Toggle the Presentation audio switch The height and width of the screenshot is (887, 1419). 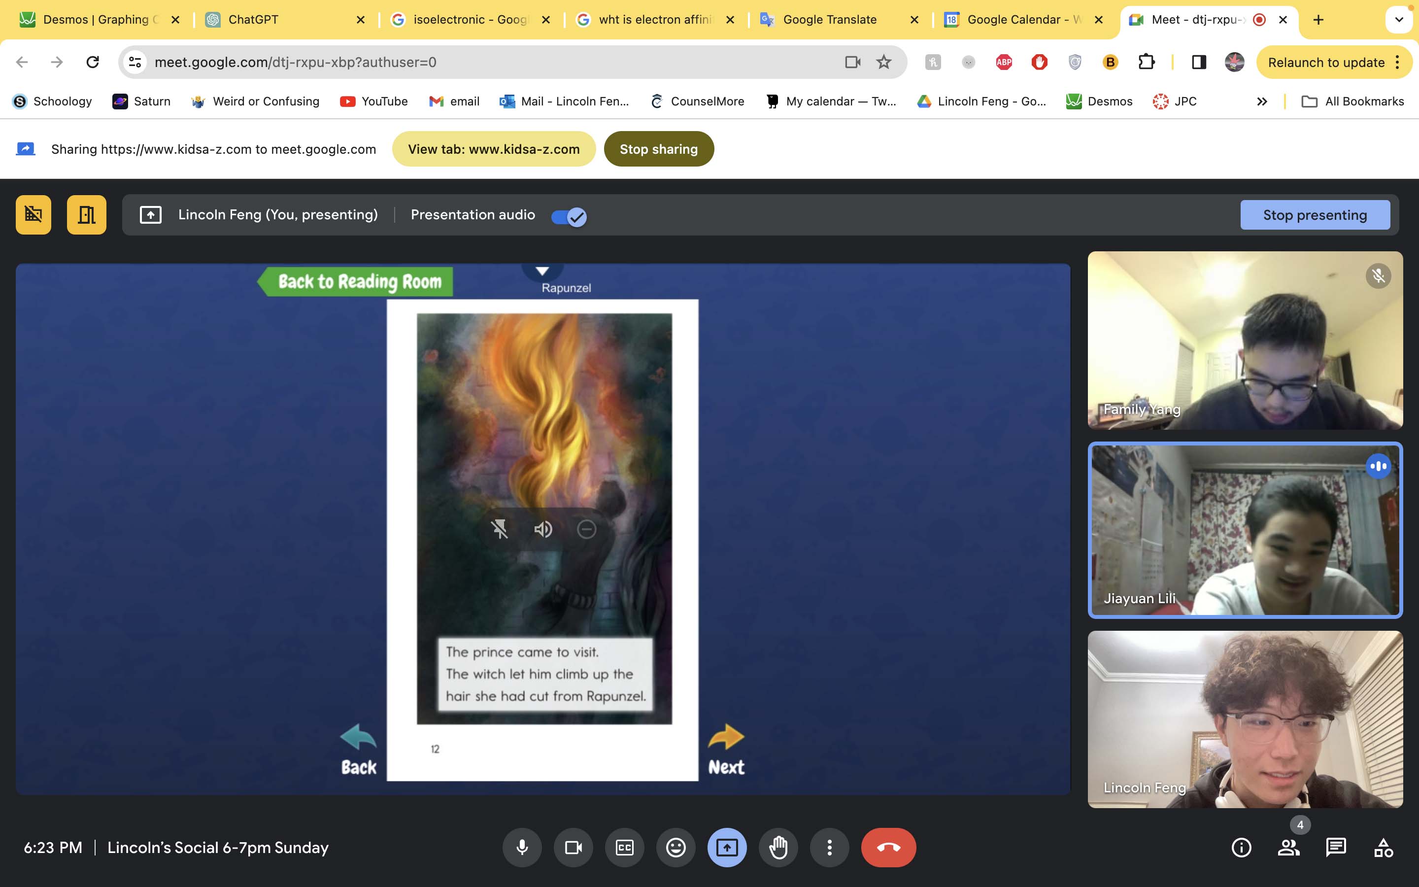coord(568,216)
